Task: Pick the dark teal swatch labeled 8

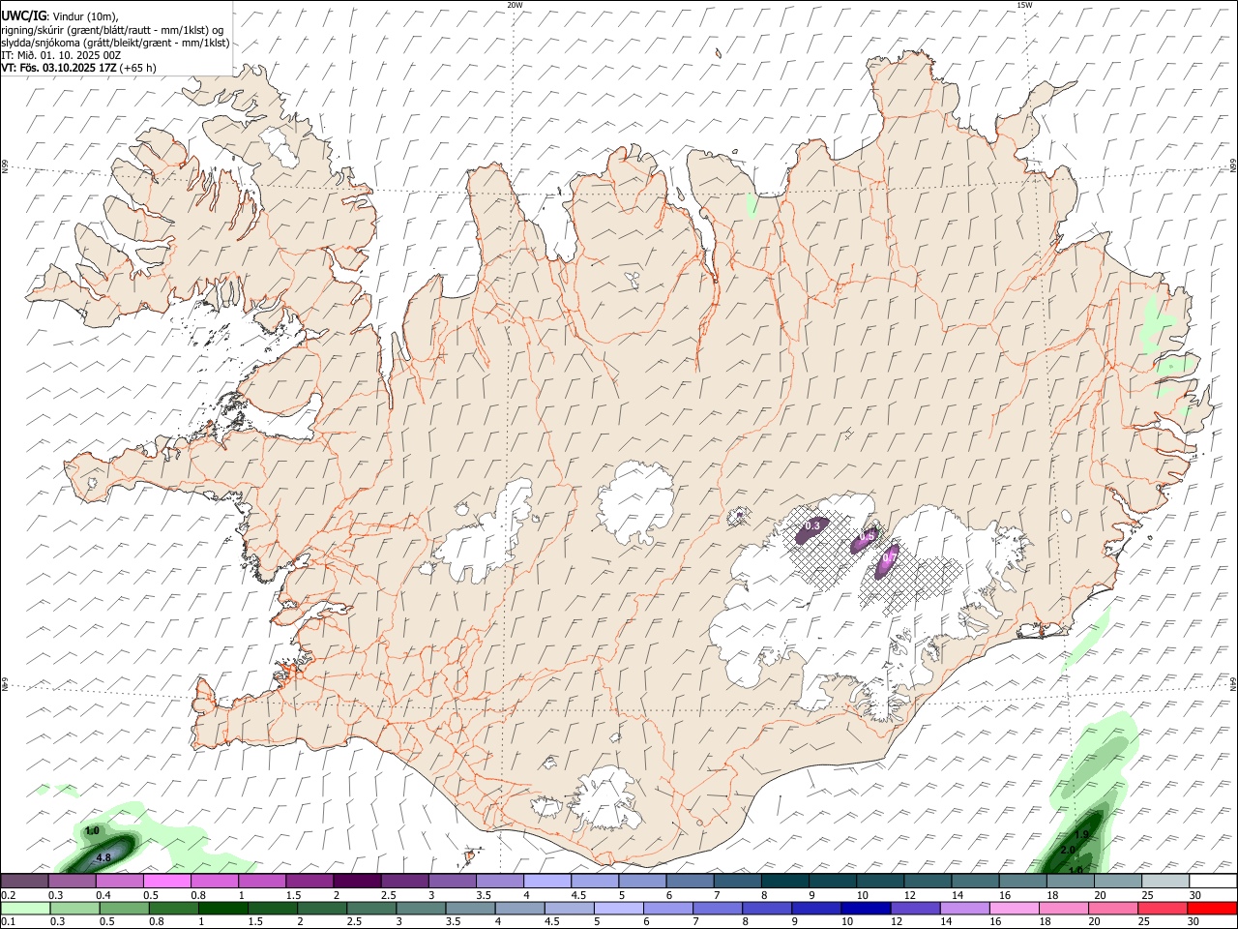Action: point(783,882)
